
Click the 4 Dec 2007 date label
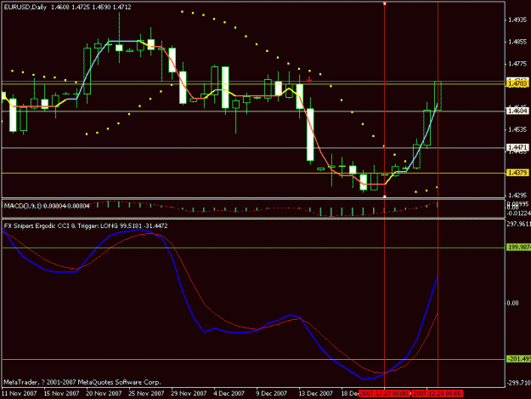tap(229, 394)
